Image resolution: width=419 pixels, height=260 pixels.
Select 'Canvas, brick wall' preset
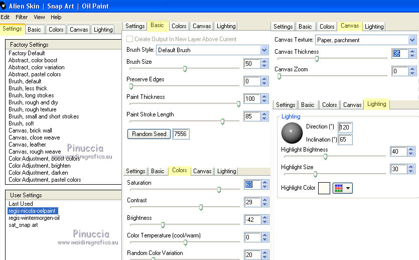coord(30,131)
